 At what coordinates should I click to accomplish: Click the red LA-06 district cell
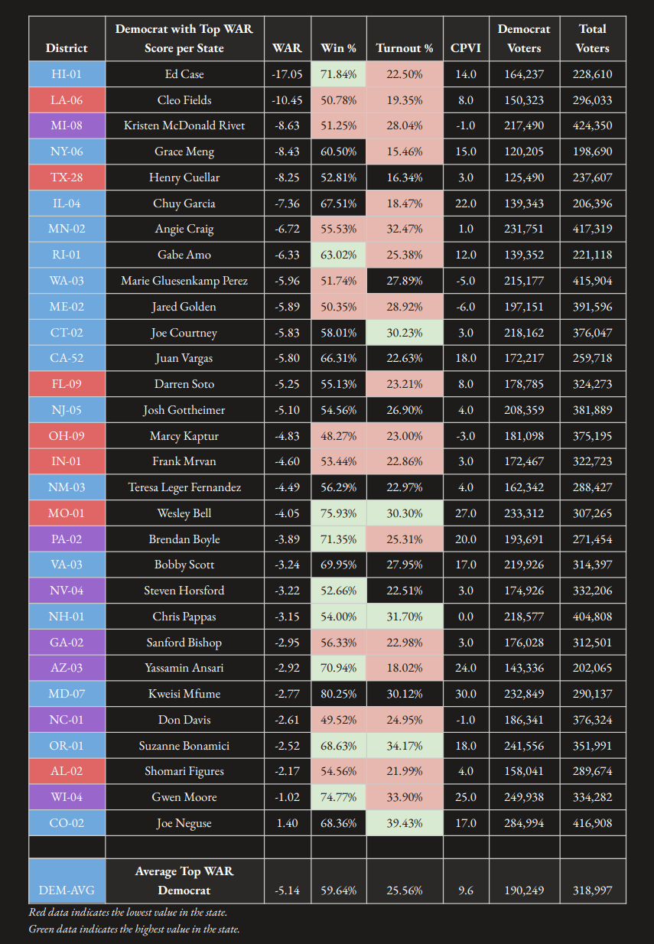(67, 100)
